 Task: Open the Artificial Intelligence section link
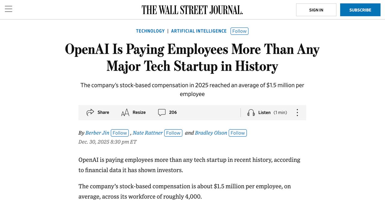coord(199,31)
